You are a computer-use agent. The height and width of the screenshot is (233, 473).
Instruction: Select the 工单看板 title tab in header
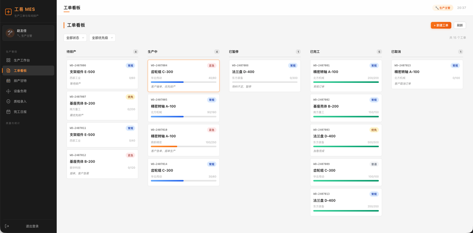72,8
